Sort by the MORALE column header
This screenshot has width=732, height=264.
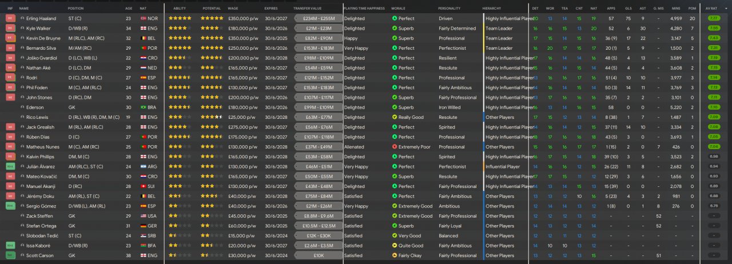pos(399,9)
